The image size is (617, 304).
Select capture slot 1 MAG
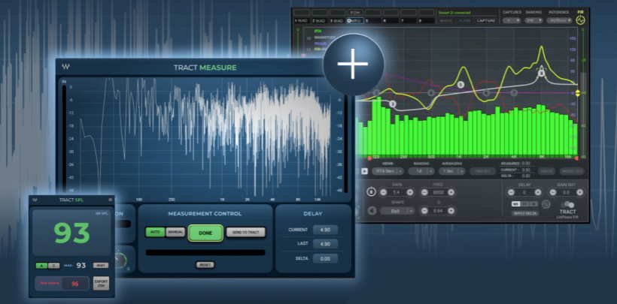[x=302, y=20]
